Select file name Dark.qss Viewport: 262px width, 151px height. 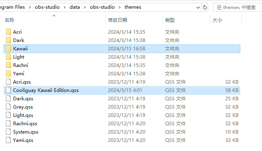pos(23,99)
